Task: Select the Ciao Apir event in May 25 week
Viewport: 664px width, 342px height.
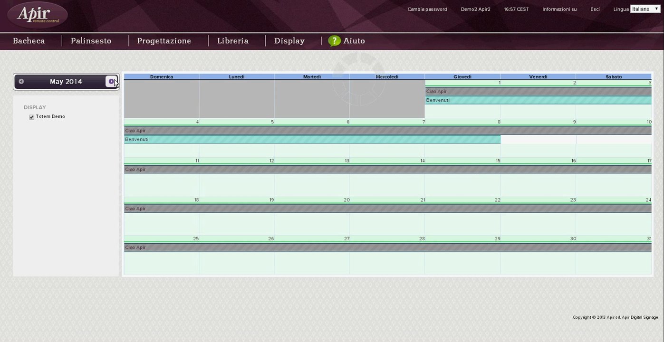Action: pos(388,247)
